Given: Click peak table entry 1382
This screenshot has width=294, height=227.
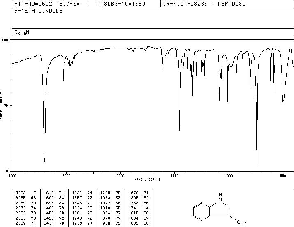Looking at the screenshot, I should point(77,193).
